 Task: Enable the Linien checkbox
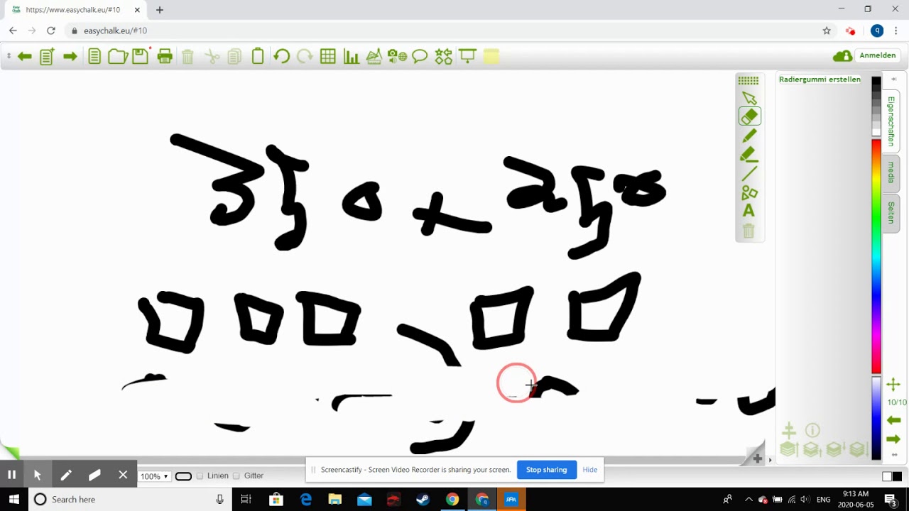(x=200, y=476)
